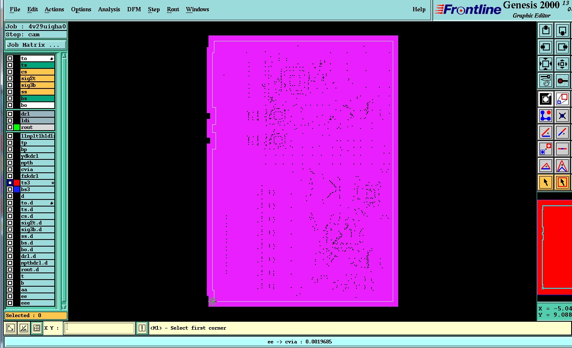The width and height of the screenshot is (572, 348).
Task: Click the X Y coordinate input field
Action: (99, 328)
